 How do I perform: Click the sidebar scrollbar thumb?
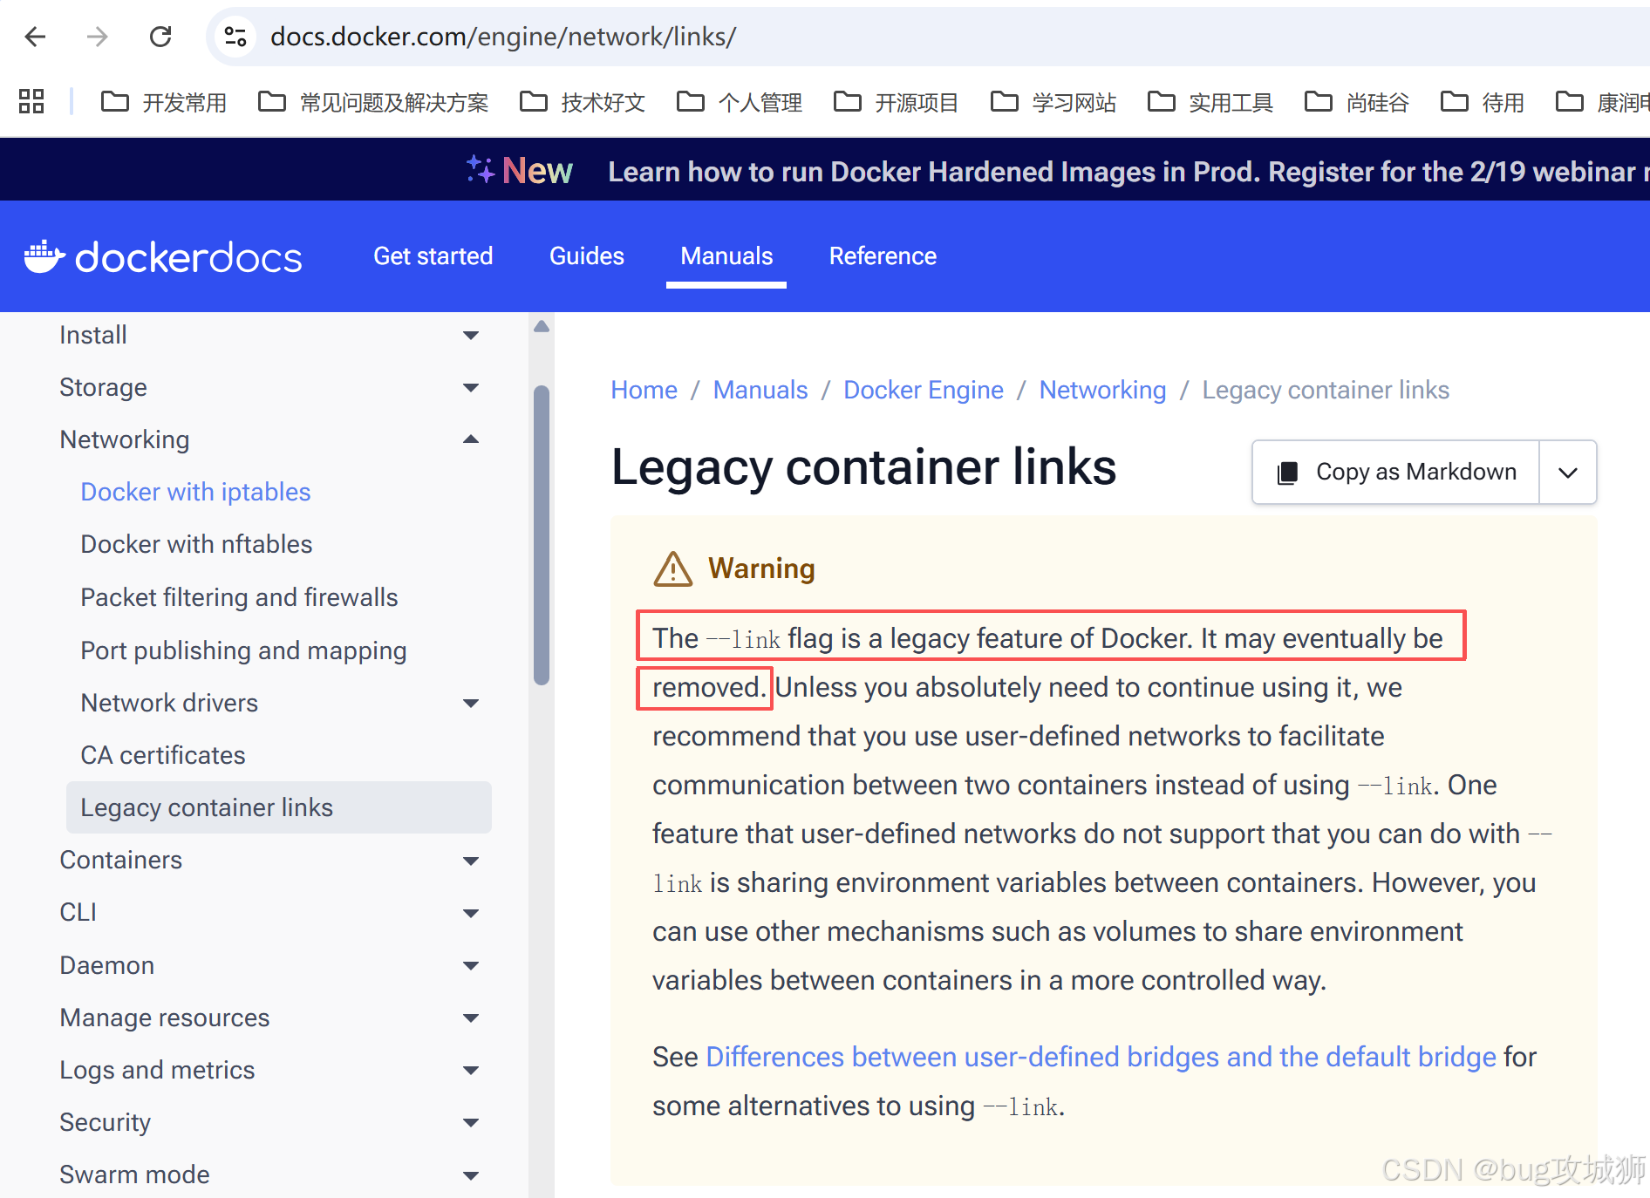click(542, 535)
